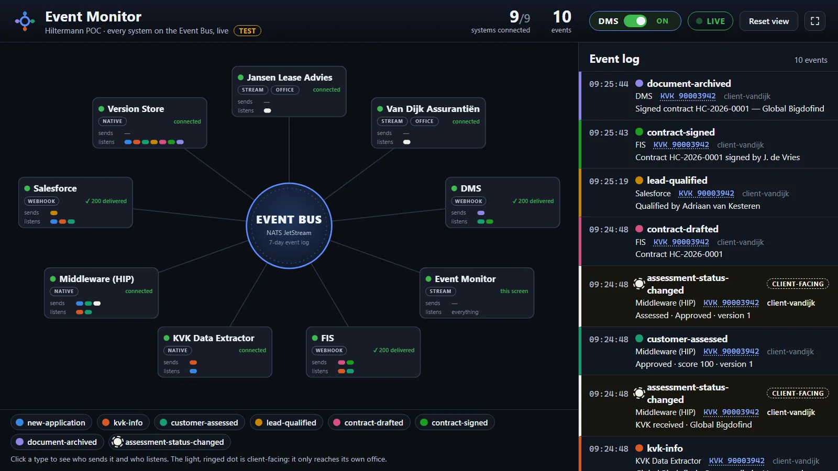838x471 pixels.
Task: Filter by assessment-status-changed event type
Action: click(x=169, y=442)
